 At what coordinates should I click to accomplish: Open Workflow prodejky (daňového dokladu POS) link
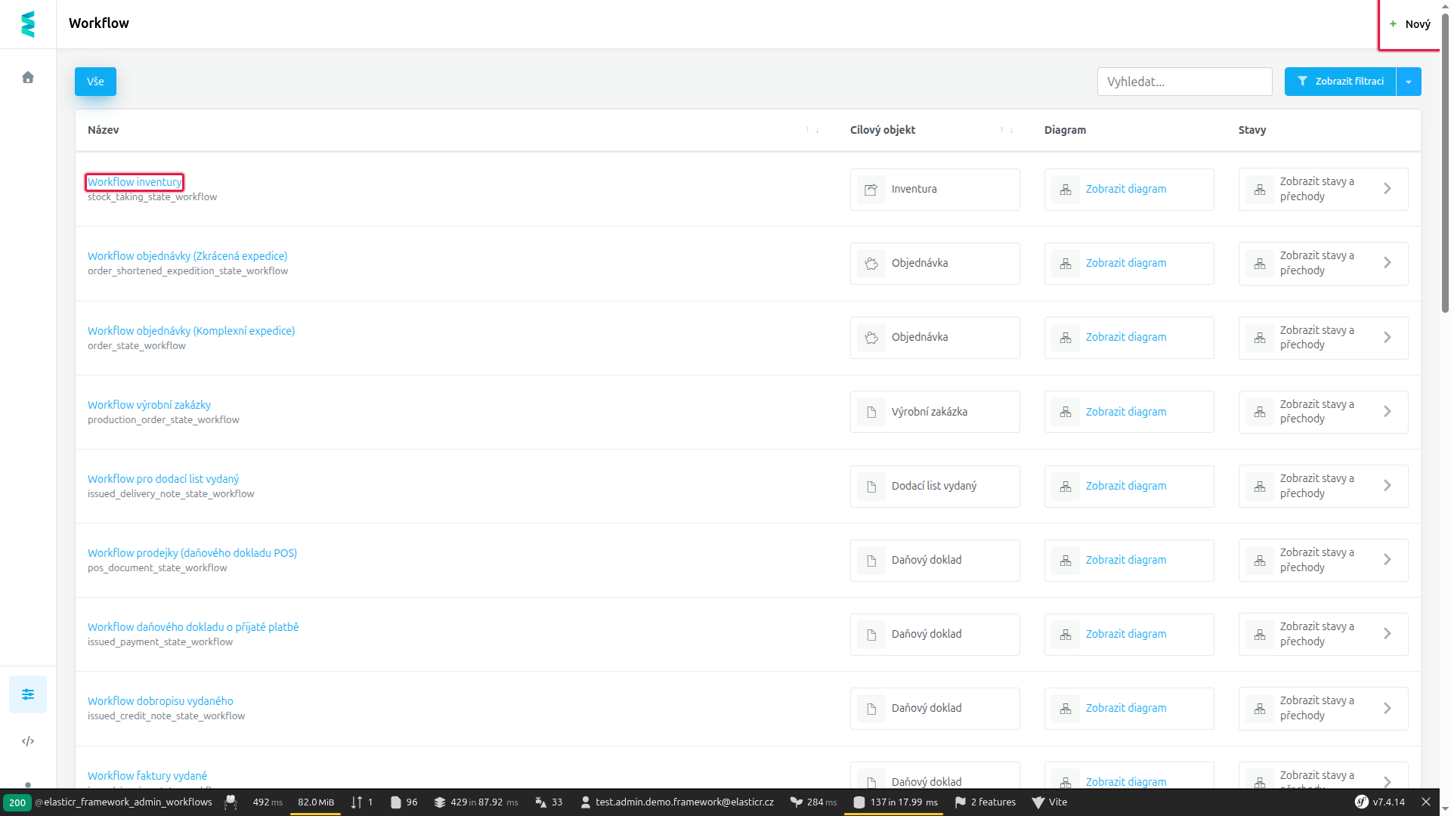pyautogui.click(x=192, y=553)
